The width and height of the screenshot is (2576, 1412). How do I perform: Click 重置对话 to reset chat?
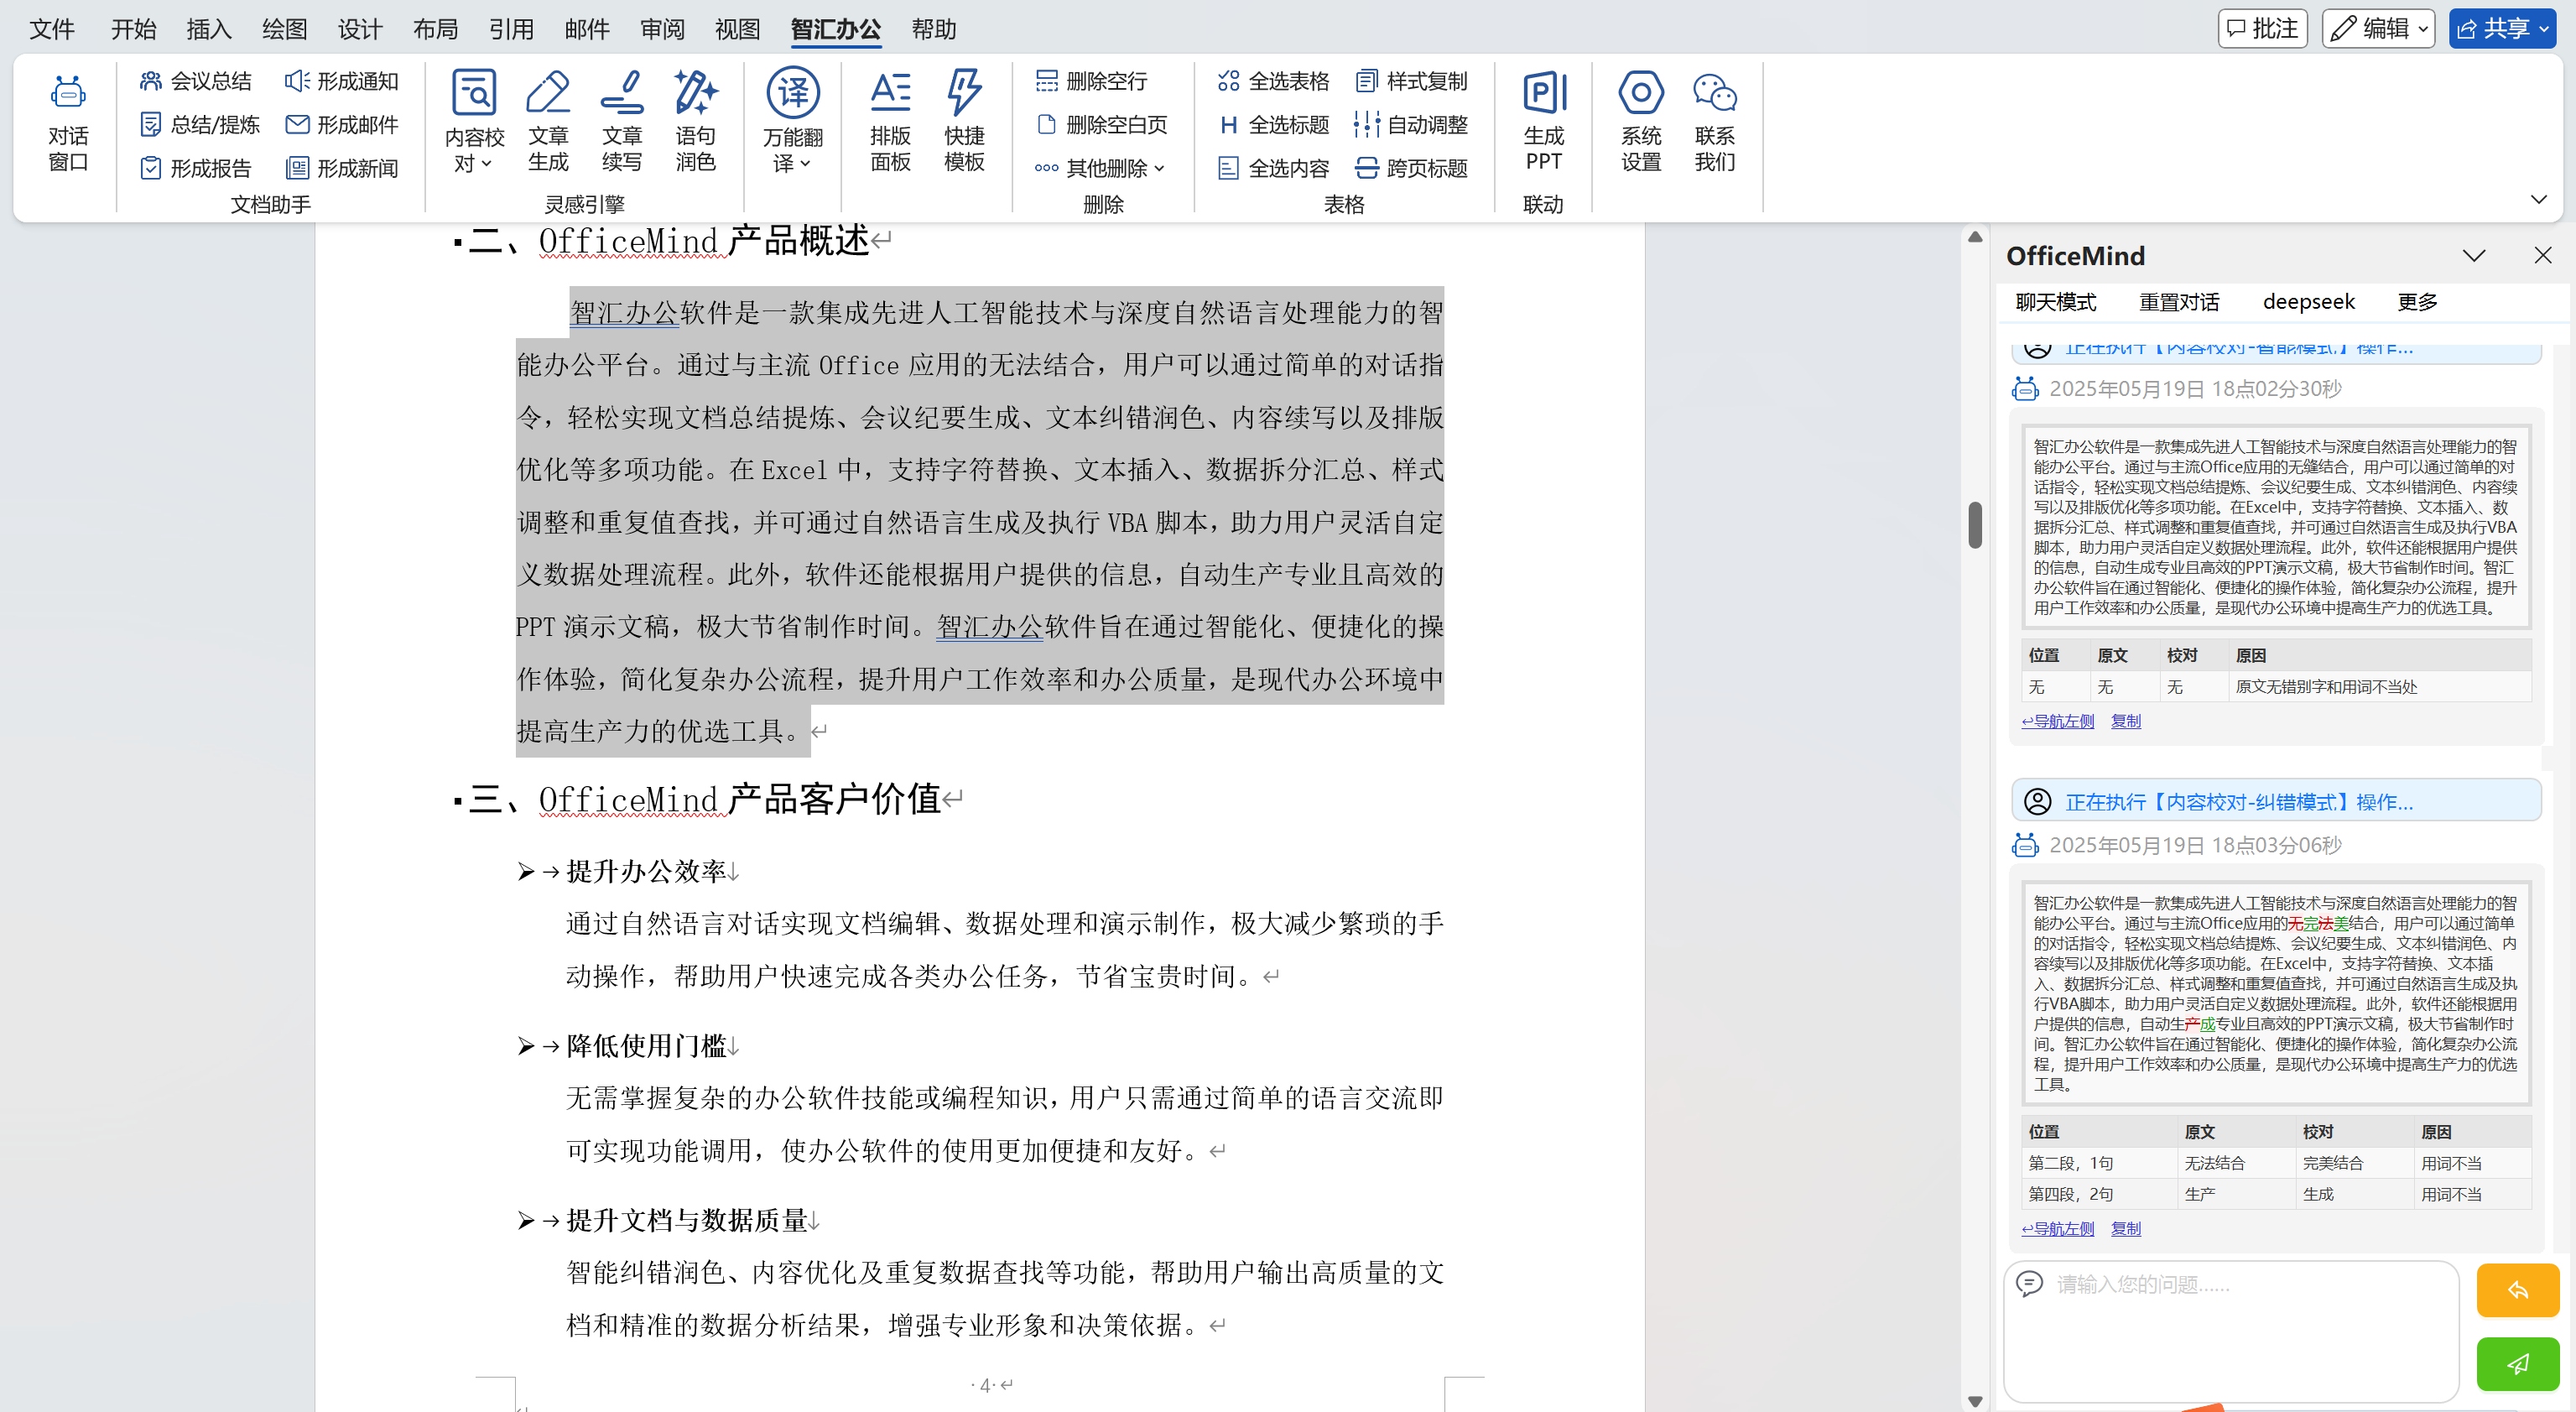[x=2179, y=302]
